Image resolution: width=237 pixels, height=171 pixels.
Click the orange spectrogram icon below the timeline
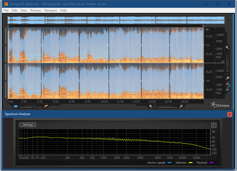point(46,107)
